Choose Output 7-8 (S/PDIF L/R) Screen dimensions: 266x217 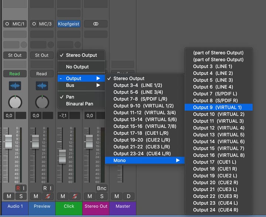point(145,99)
